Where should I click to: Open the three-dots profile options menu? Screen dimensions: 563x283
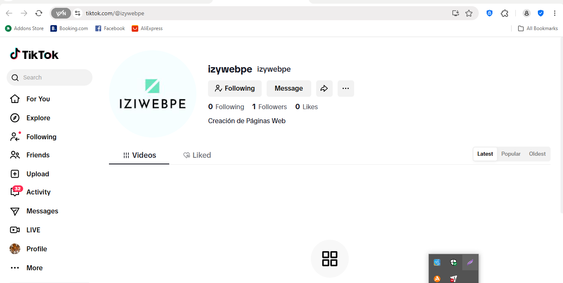pyautogui.click(x=346, y=88)
